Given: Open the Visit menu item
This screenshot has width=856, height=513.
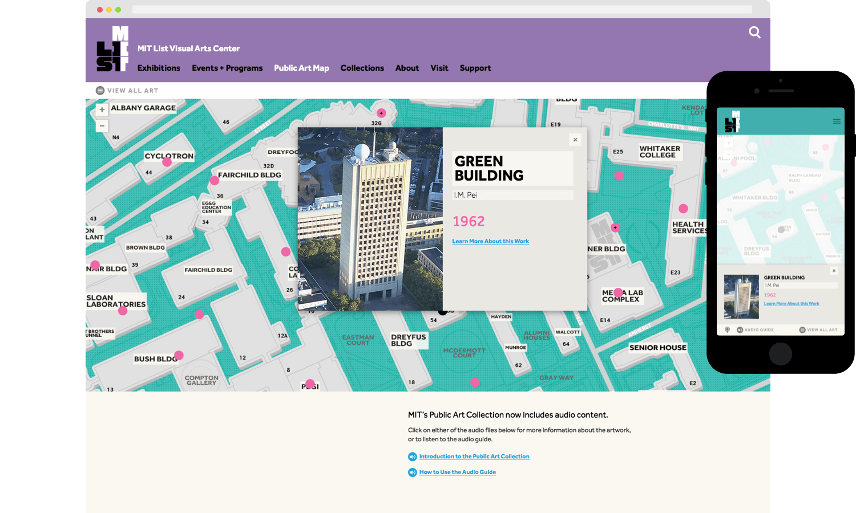Looking at the screenshot, I should pos(439,68).
